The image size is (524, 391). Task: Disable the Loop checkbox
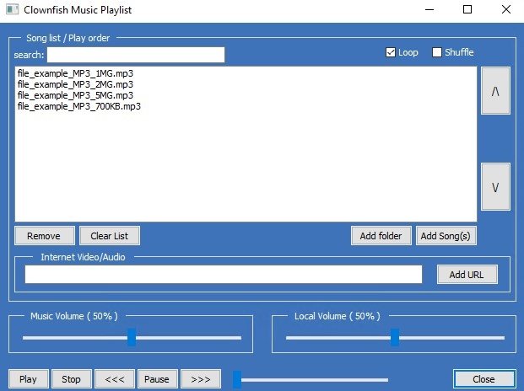[x=391, y=52]
